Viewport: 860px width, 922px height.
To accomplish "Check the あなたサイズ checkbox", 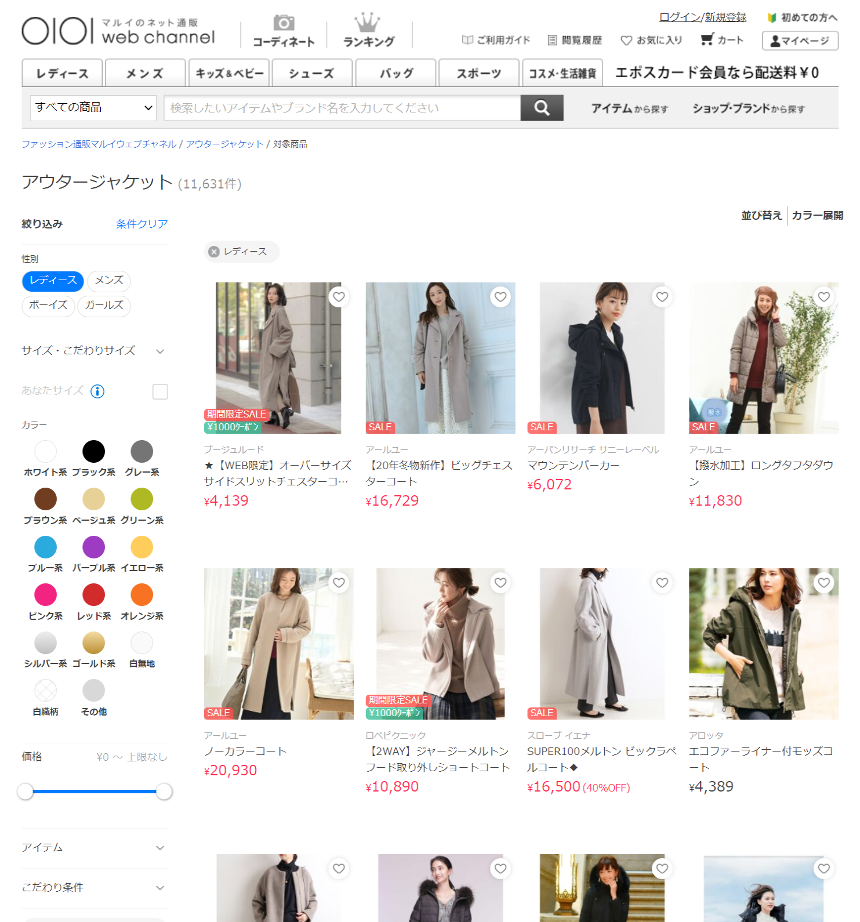I will [x=160, y=391].
